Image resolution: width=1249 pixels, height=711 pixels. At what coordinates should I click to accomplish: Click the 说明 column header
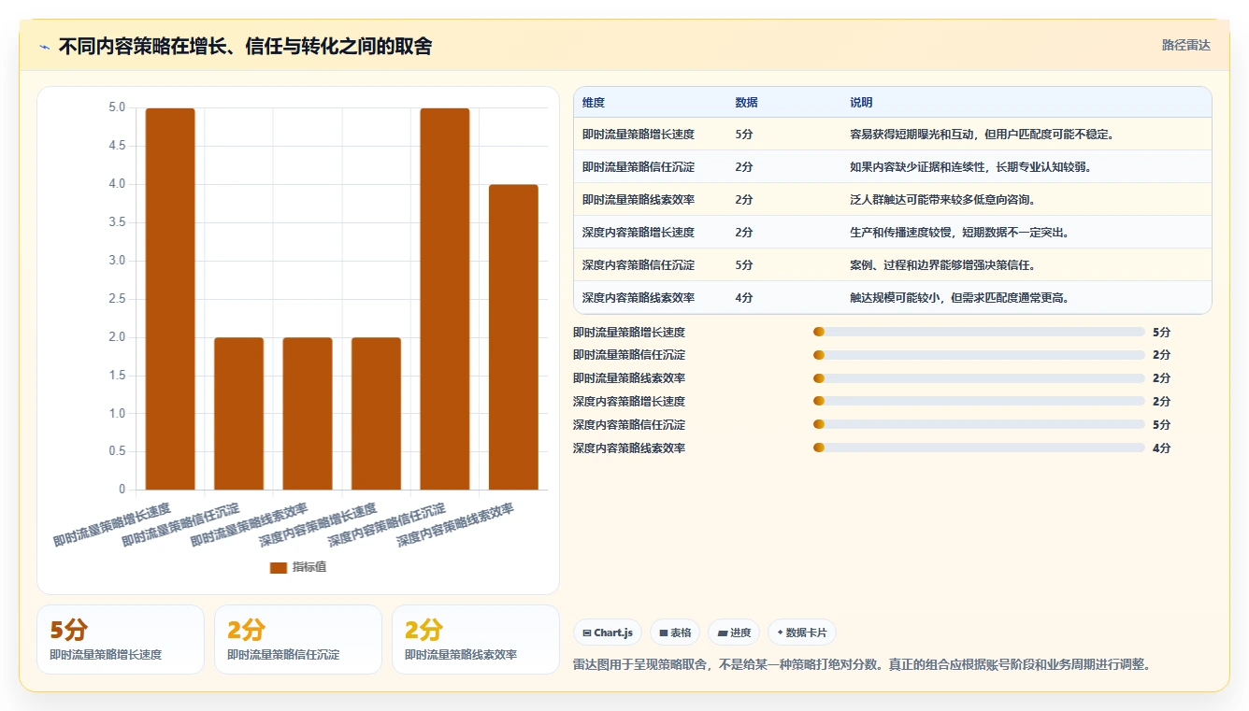point(861,103)
